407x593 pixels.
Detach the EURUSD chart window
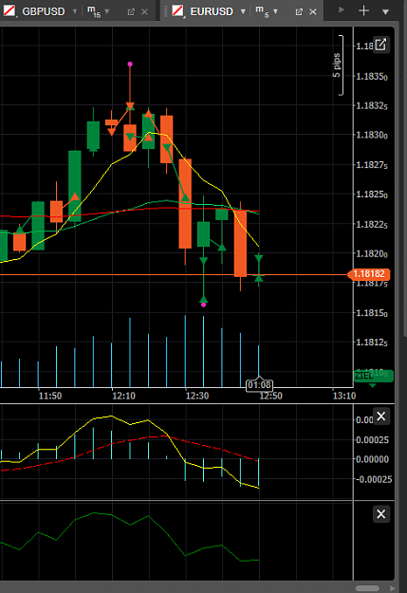[299, 12]
